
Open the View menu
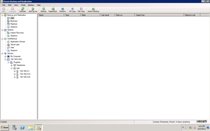coord(16,5)
